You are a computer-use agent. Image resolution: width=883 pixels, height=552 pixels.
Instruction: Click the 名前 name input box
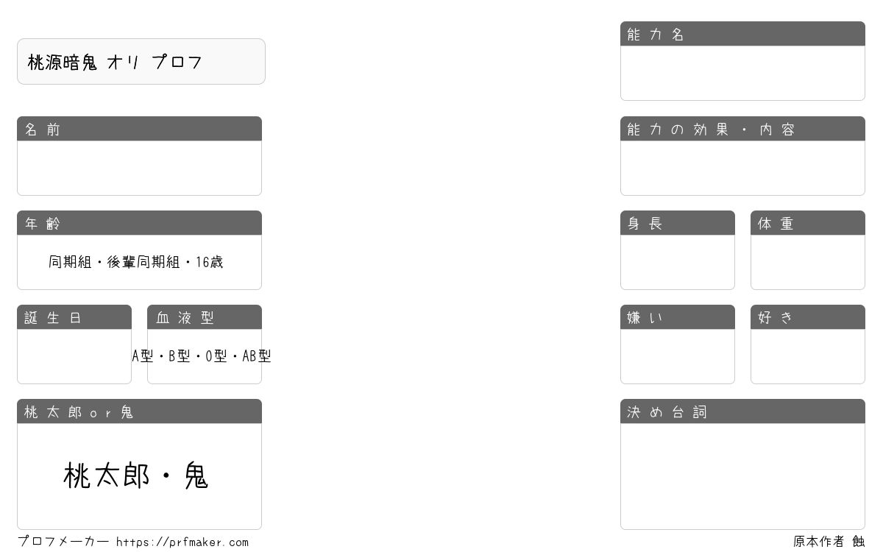pyautogui.click(x=139, y=168)
